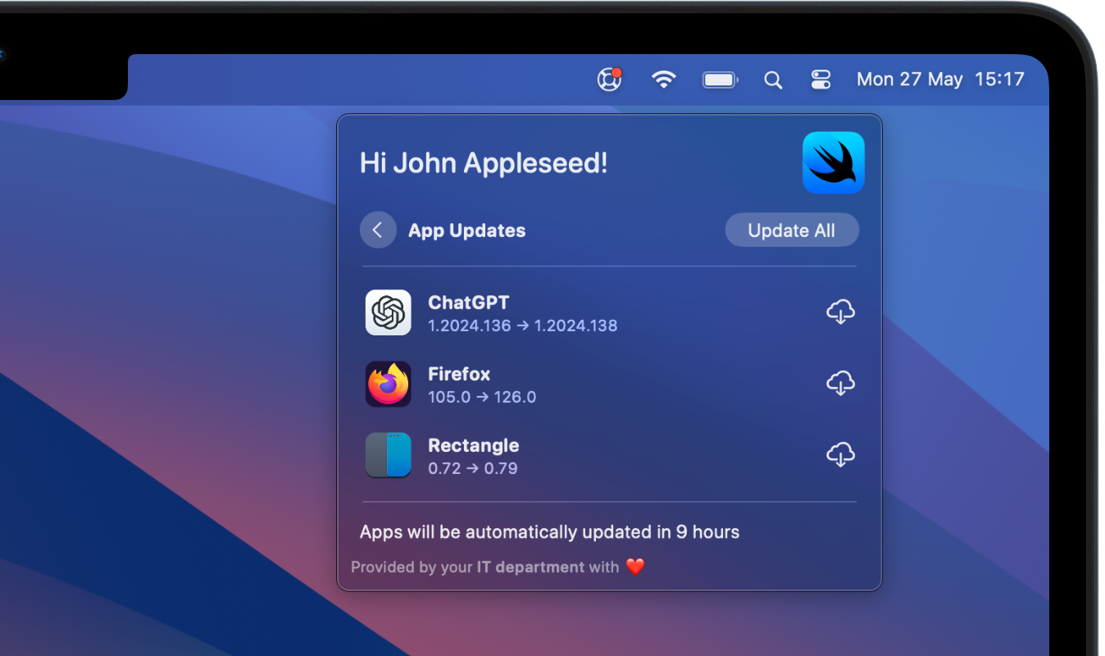Open the lifebuoy support icon in menu bar
This screenshot has height=656, width=1105.
pos(609,80)
